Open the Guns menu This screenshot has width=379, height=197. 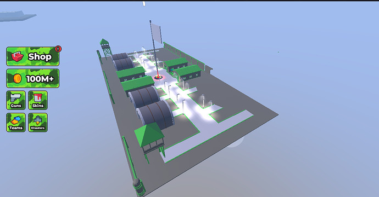point(16,100)
